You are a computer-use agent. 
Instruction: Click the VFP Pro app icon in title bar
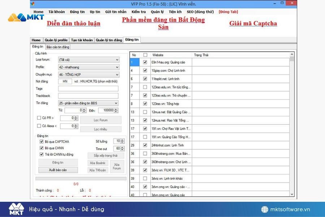pyautogui.click(x=33, y=4)
